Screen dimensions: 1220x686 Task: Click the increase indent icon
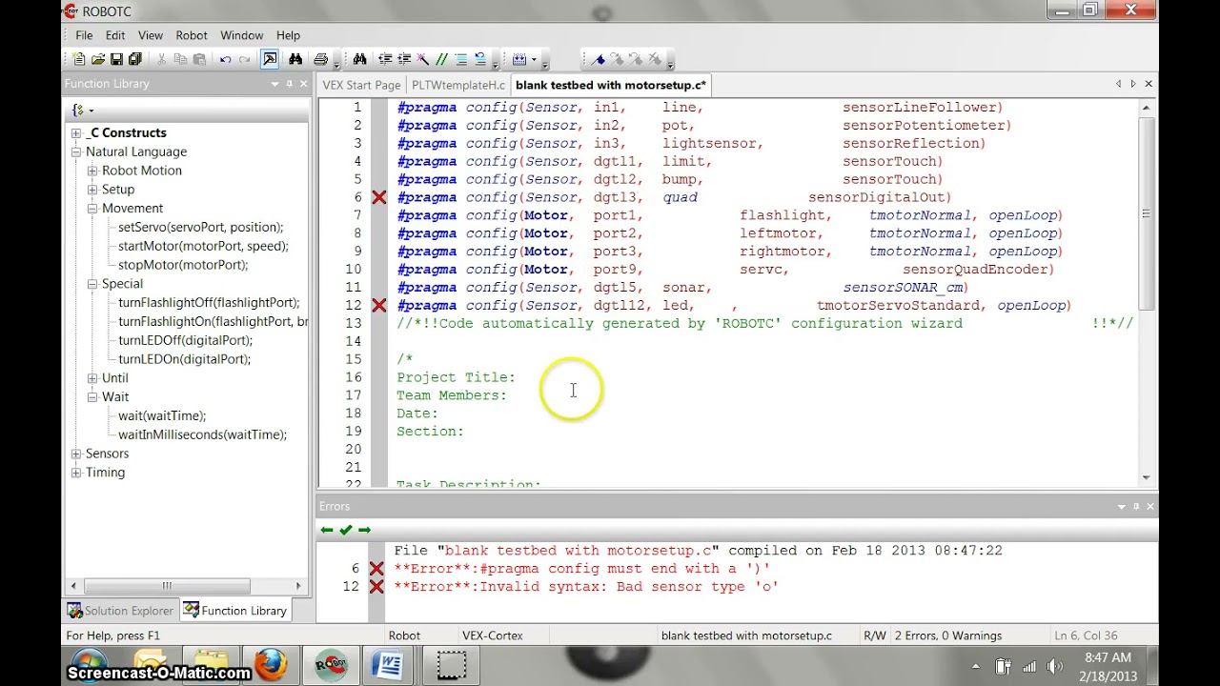coord(404,59)
